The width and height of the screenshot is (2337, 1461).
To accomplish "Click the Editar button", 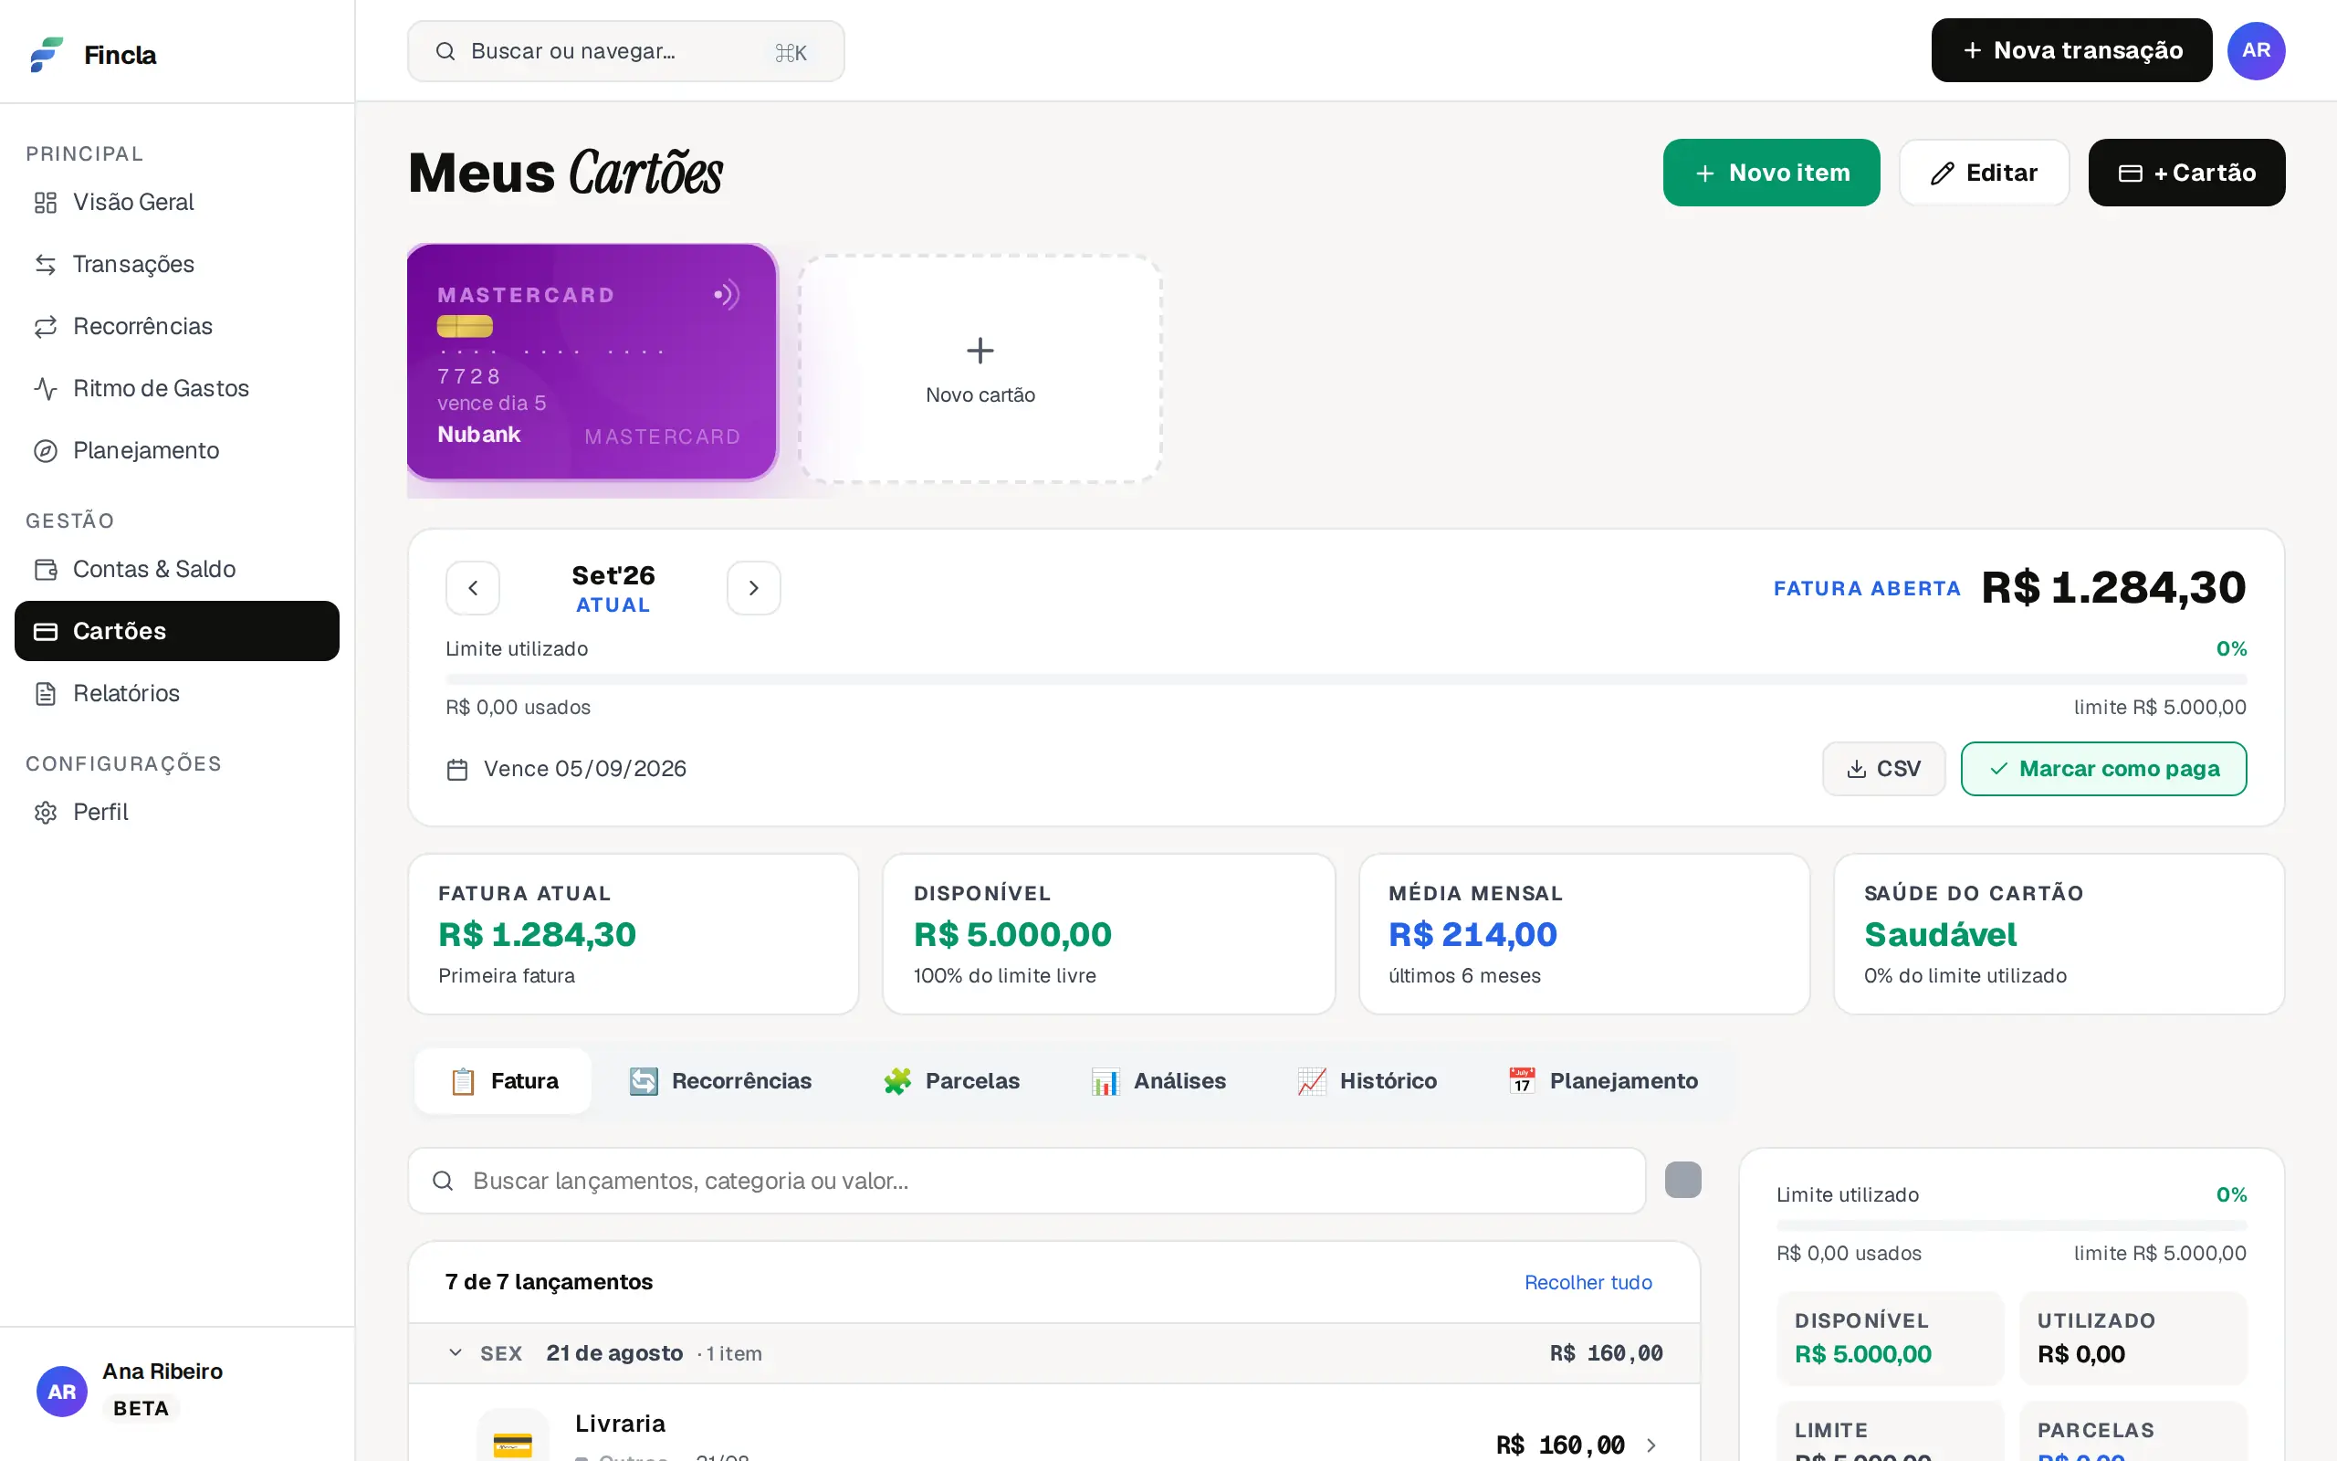I will point(1985,173).
